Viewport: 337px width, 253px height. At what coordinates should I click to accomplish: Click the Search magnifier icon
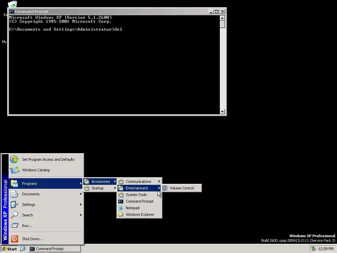pos(14,215)
